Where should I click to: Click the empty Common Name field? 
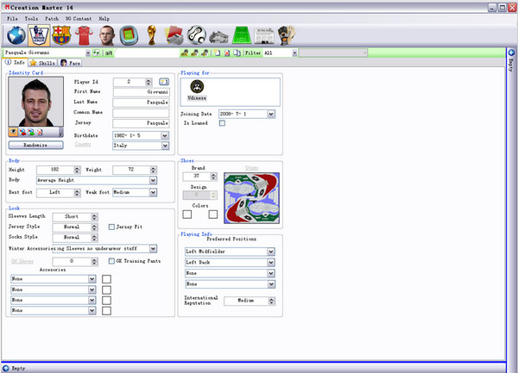point(141,113)
